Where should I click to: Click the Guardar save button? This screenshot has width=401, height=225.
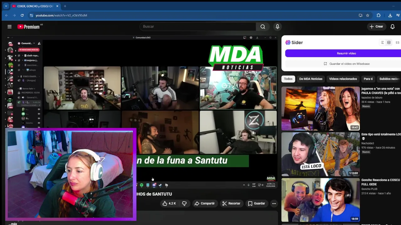point(257,203)
